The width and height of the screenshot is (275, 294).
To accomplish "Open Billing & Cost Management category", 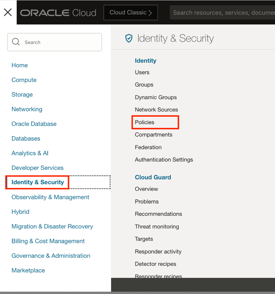I will pos(48,241).
